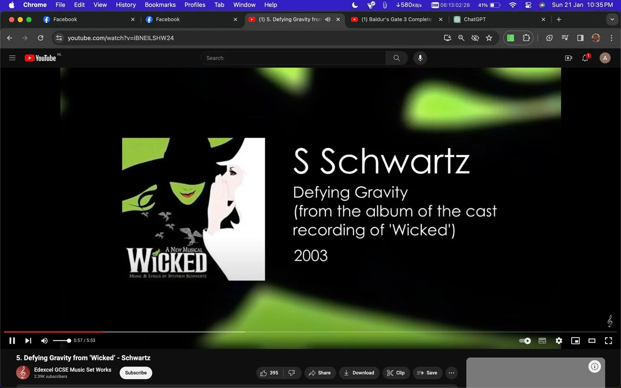Toggle the Chrome side panel

tap(580, 38)
